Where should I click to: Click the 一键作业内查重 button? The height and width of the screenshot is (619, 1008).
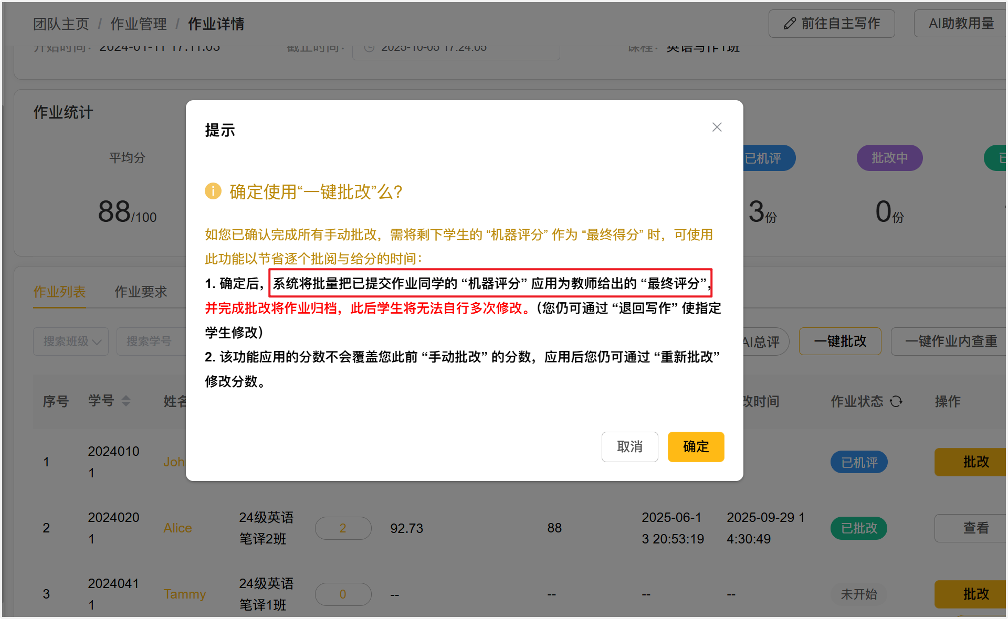(x=950, y=341)
